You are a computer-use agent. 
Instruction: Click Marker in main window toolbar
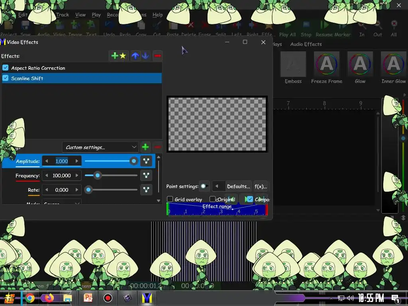click(343, 29)
